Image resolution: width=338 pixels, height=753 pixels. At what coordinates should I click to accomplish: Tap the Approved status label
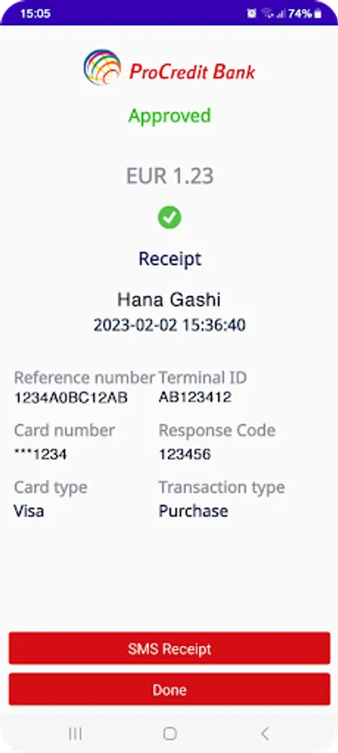coord(170,115)
